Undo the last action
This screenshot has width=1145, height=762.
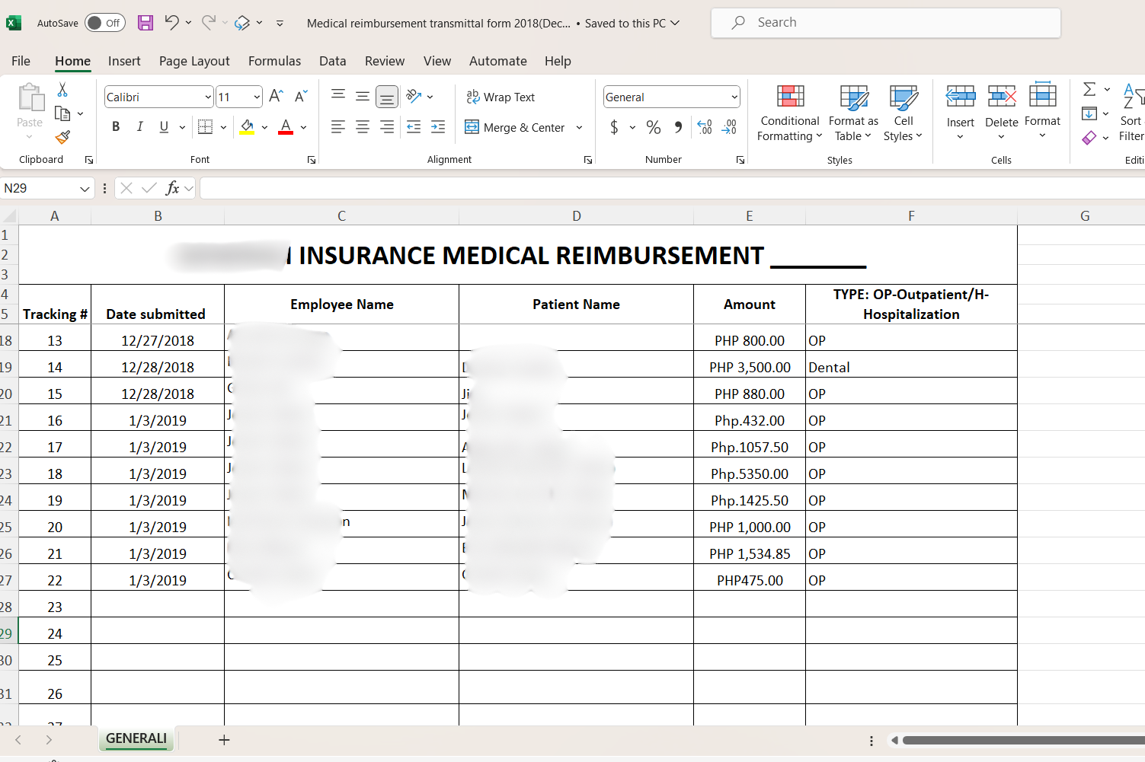coord(171,23)
